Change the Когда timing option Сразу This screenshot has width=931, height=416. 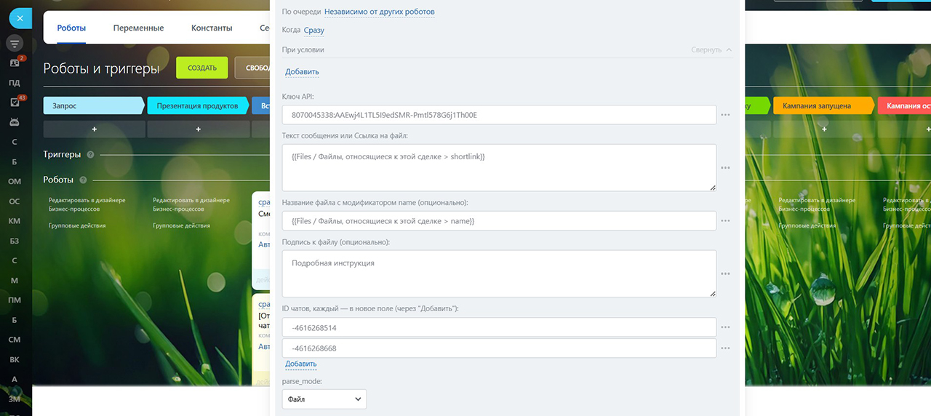(314, 31)
